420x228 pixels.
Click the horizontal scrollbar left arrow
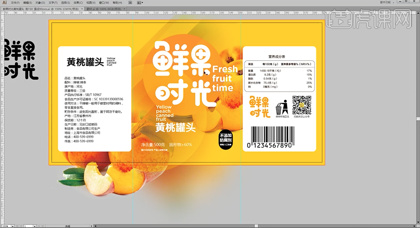click(x=95, y=226)
